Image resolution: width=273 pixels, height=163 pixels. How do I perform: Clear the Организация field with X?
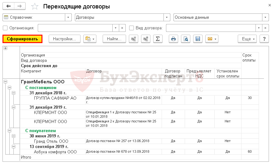[122, 28]
